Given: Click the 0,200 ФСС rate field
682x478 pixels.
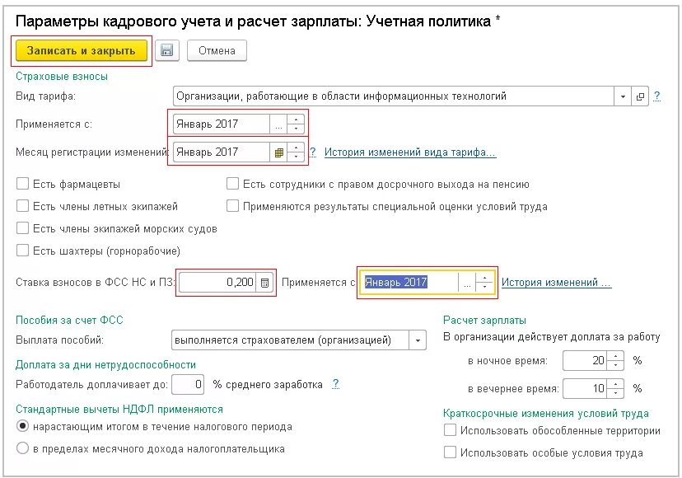Looking at the screenshot, I should pos(217,283).
